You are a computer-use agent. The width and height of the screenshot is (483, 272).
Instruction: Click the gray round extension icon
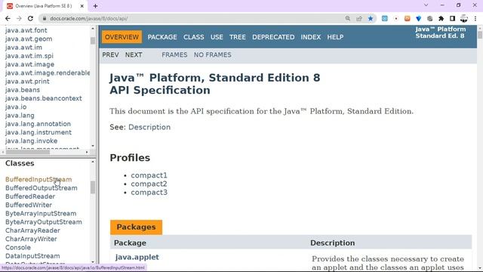pos(429,18)
